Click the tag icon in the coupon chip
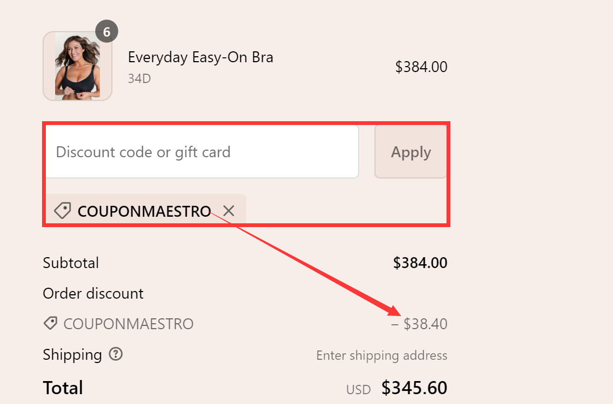Viewport: 613px width, 404px height. [x=63, y=210]
